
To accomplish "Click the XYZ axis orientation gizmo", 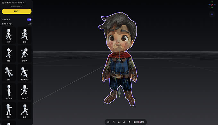I will tap(212, 5).
